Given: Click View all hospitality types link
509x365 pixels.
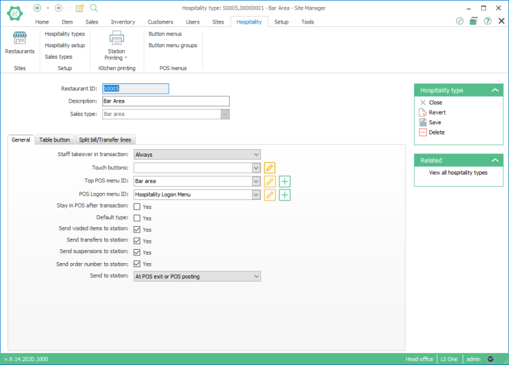Looking at the screenshot, I should pyautogui.click(x=458, y=173).
